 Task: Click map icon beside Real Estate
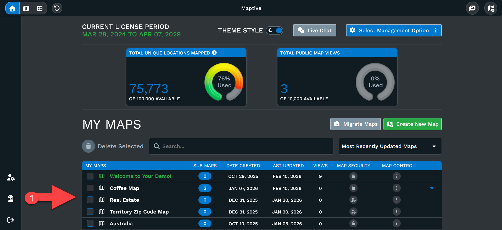tap(102, 200)
